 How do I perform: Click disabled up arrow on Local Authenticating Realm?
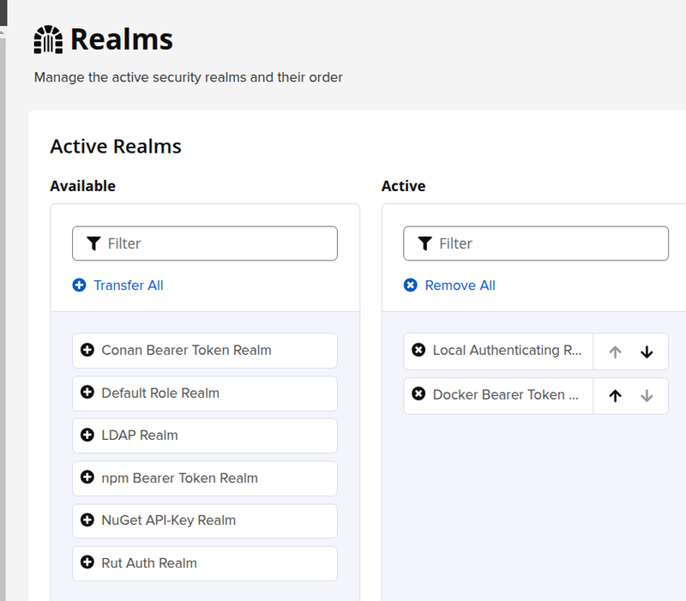[615, 352]
